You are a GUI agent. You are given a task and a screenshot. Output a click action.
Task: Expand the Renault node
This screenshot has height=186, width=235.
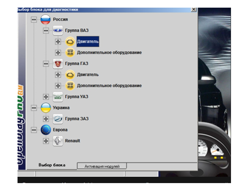tap(46, 141)
